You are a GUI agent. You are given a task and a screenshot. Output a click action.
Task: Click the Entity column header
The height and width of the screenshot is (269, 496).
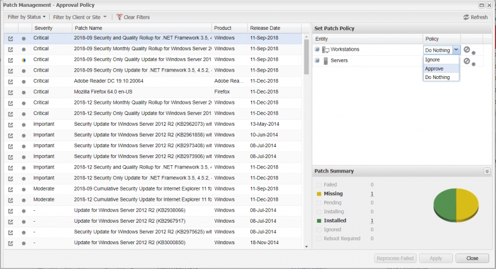(368, 39)
